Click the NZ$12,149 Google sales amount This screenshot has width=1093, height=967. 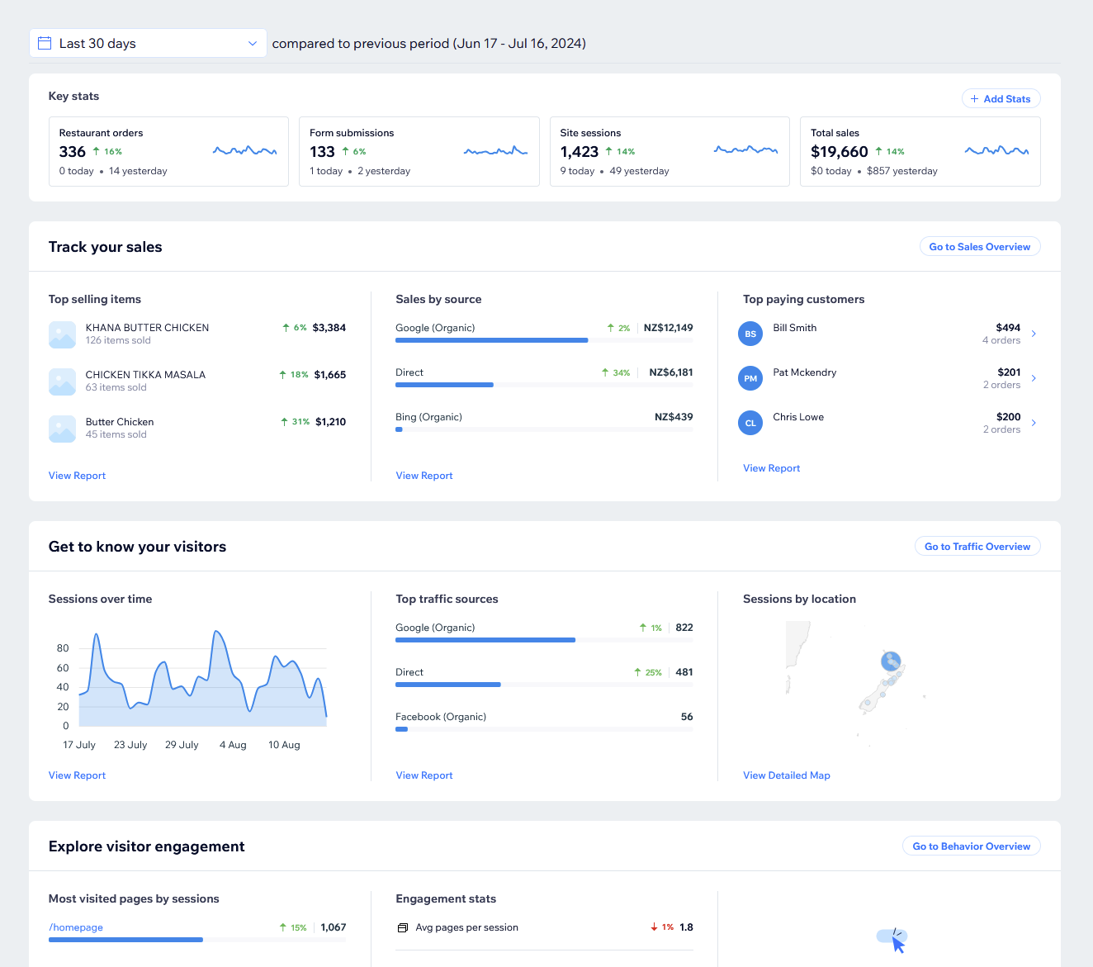point(669,328)
